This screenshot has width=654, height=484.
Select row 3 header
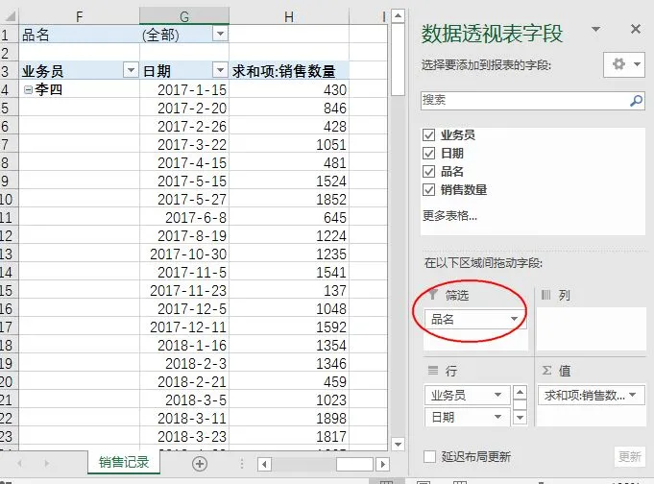pos(9,71)
